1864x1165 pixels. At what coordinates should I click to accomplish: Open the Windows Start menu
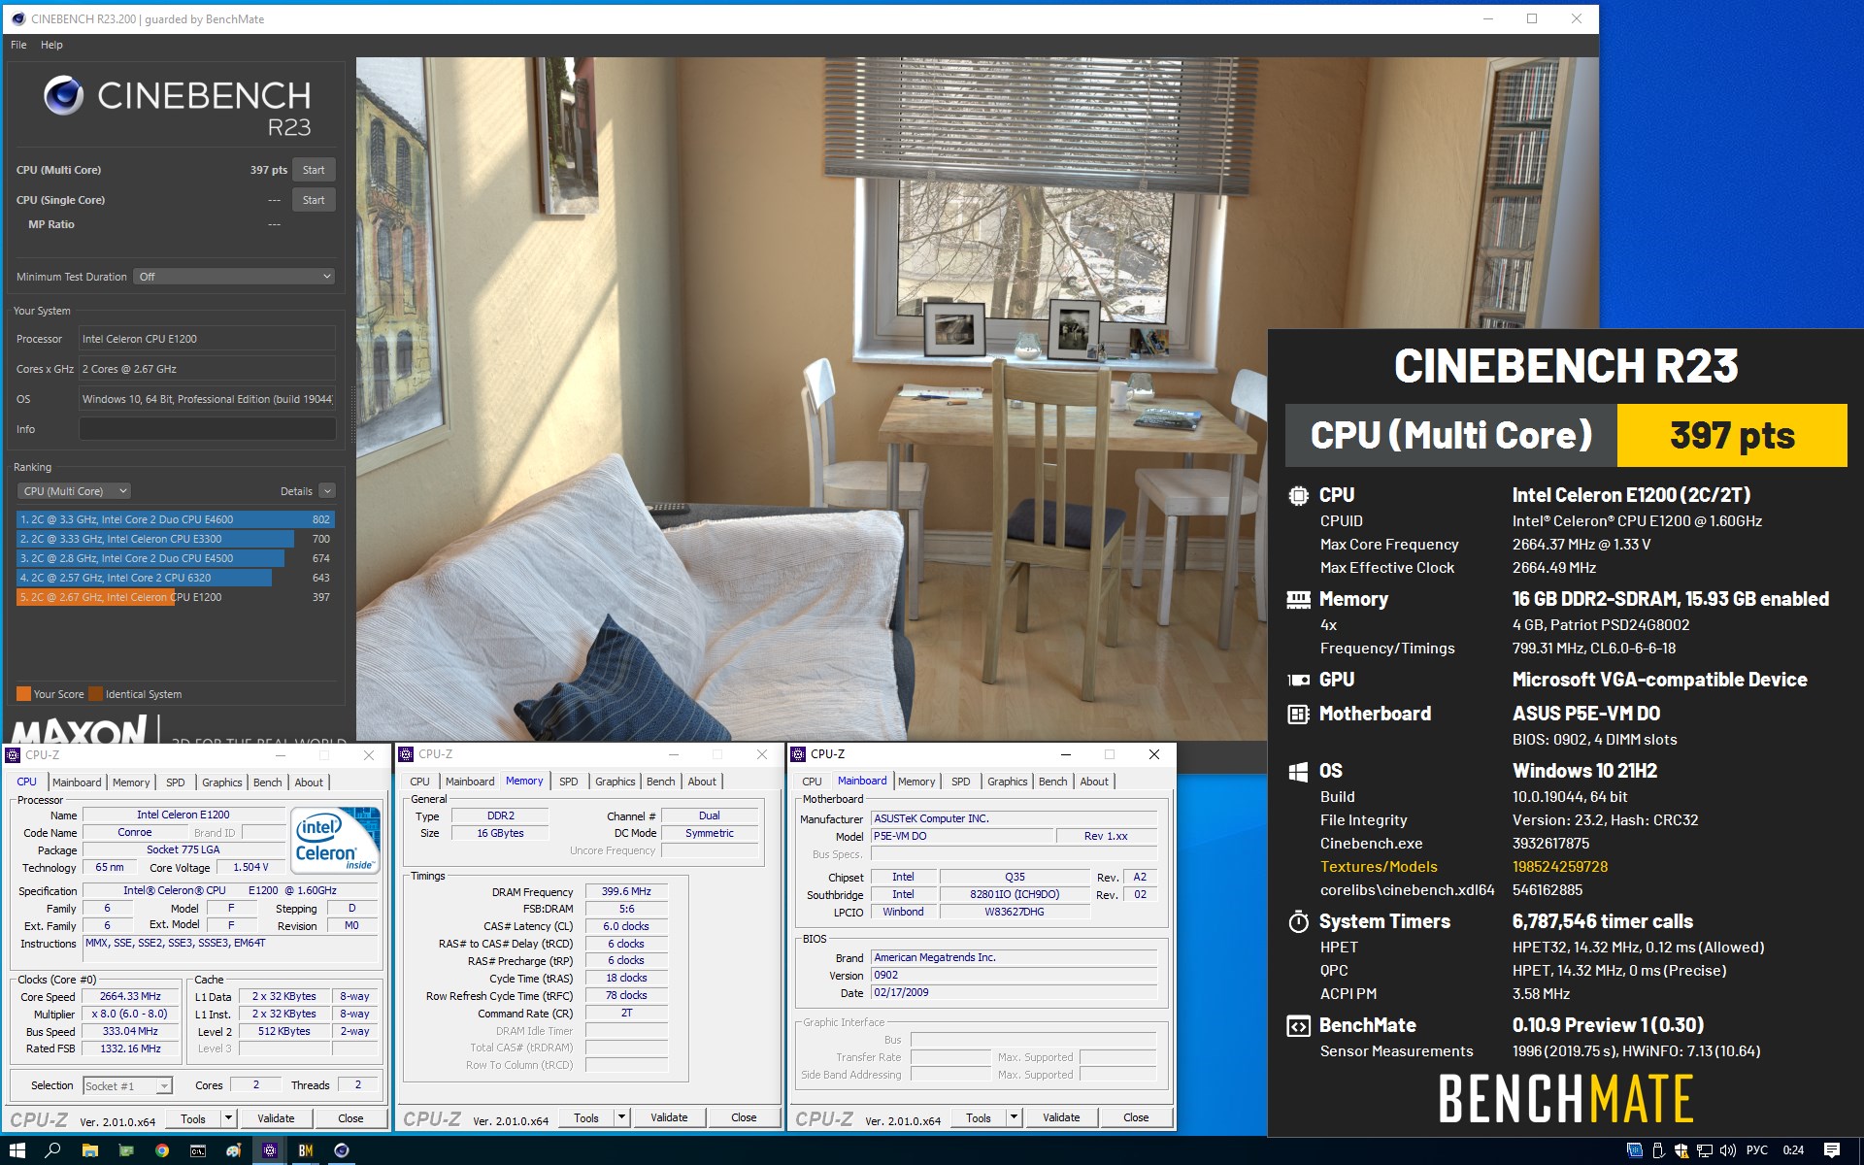17,1150
